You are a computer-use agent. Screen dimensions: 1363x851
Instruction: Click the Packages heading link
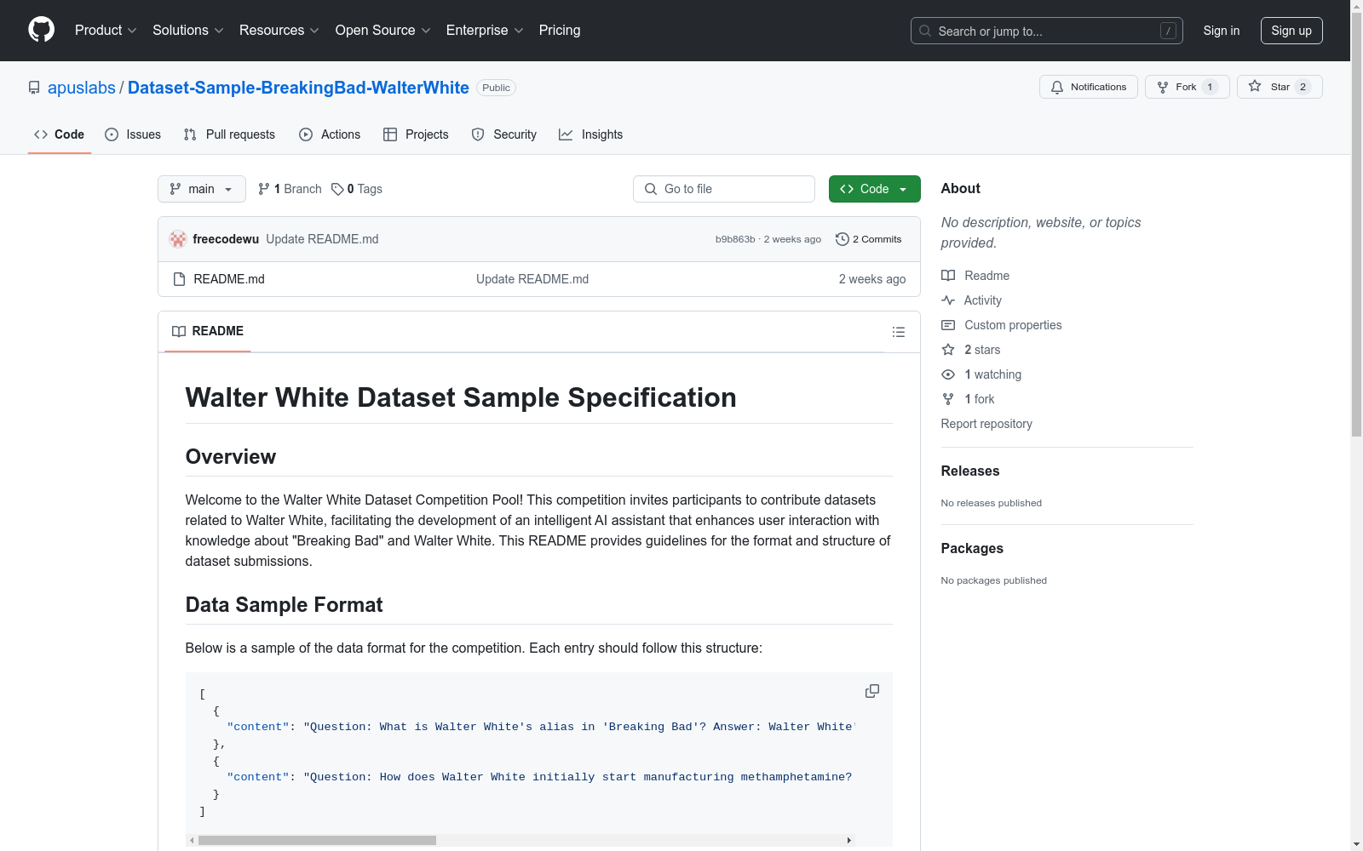click(x=972, y=548)
